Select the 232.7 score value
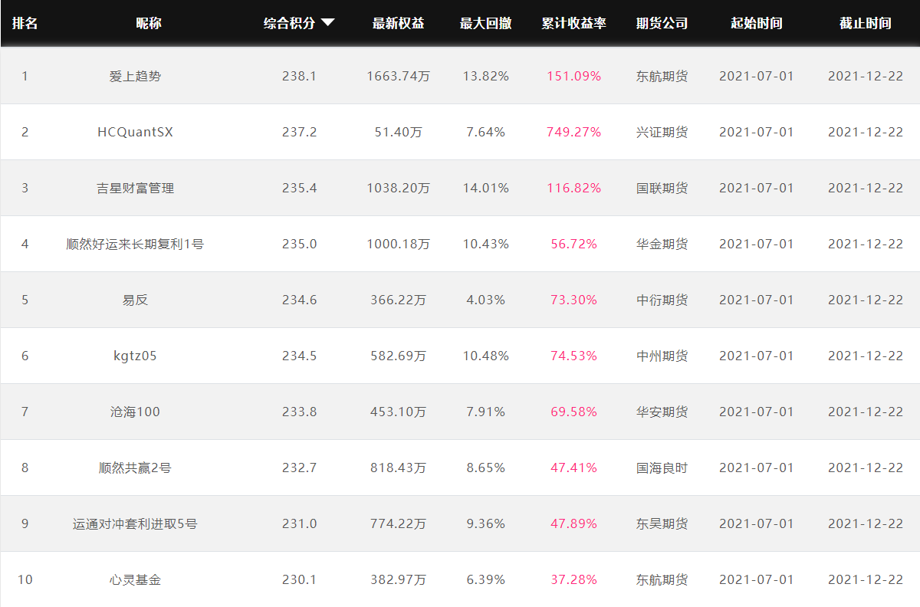Image resolution: width=920 pixels, height=607 pixels. pyautogui.click(x=299, y=468)
